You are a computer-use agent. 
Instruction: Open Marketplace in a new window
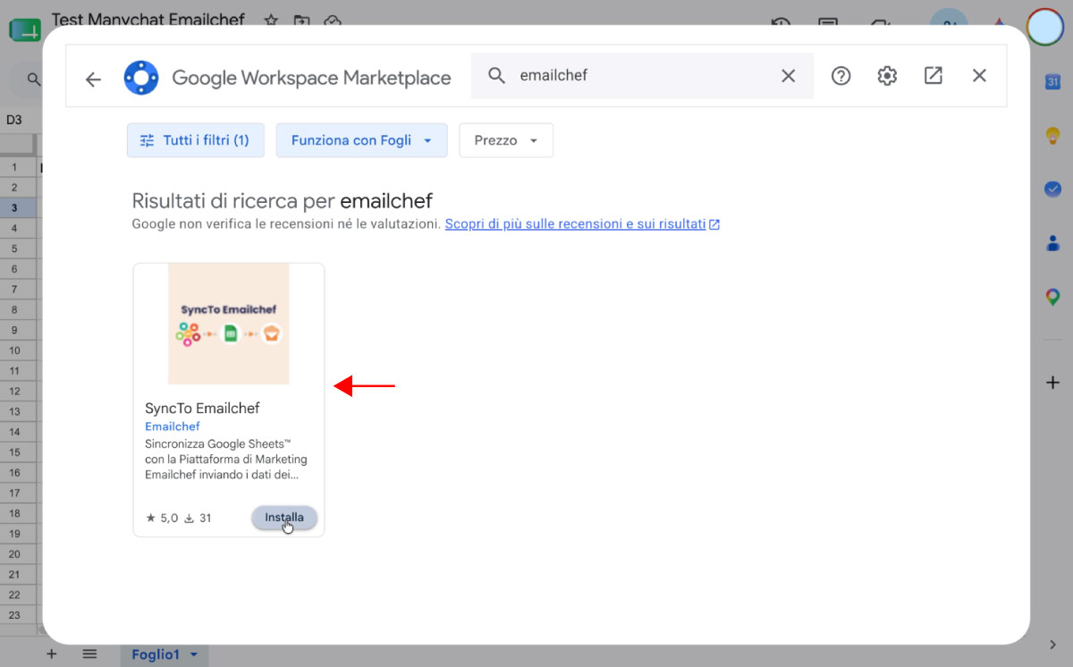pyautogui.click(x=934, y=76)
